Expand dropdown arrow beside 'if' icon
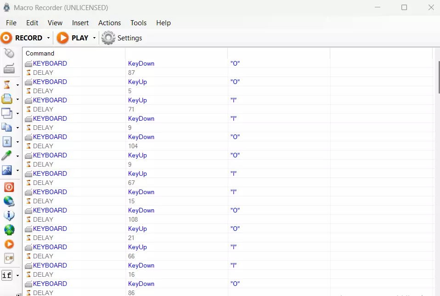This screenshot has width=440, height=296. click(x=17, y=276)
